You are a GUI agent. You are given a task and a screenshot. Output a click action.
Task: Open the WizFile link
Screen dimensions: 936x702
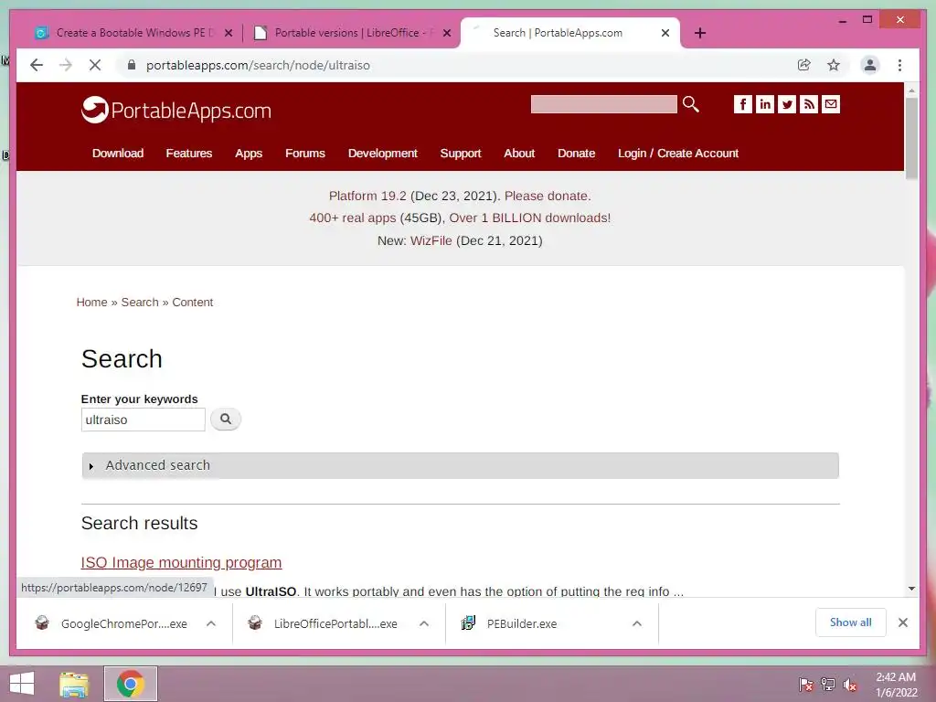coord(431,240)
